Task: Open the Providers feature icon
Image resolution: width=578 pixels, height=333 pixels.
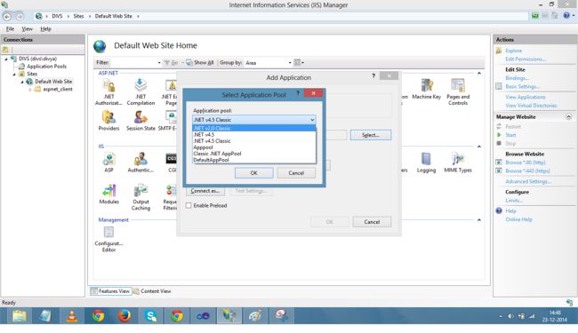Action: 108,121
